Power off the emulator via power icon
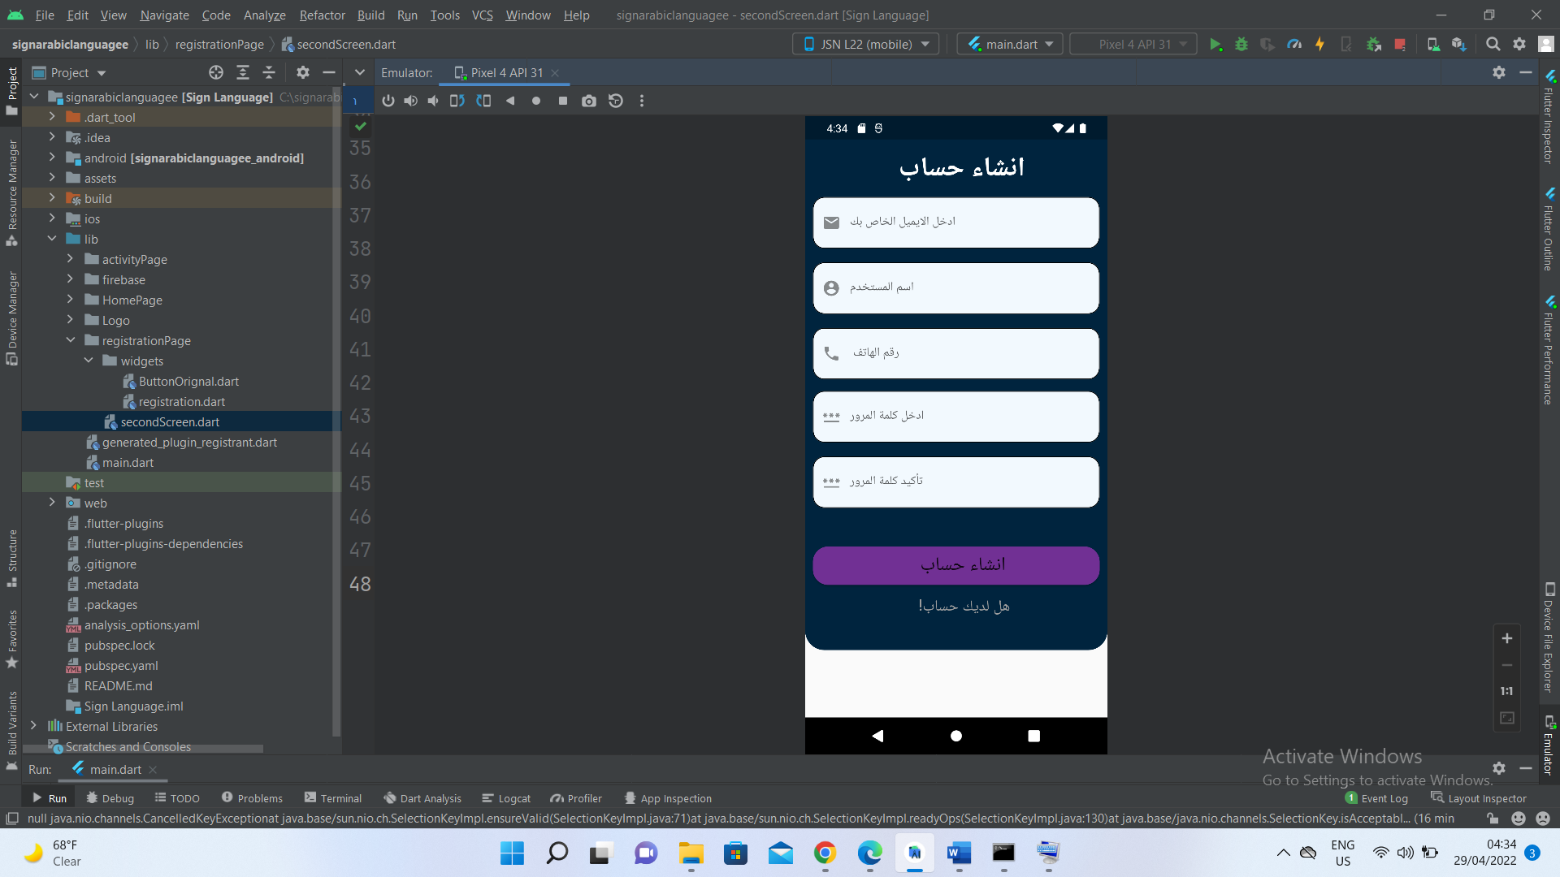Image resolution: width=1560 pixels, height=877 pixels. tap(388, 101)
